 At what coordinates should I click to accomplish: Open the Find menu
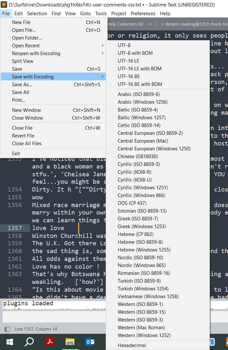[x=56, y=13]
